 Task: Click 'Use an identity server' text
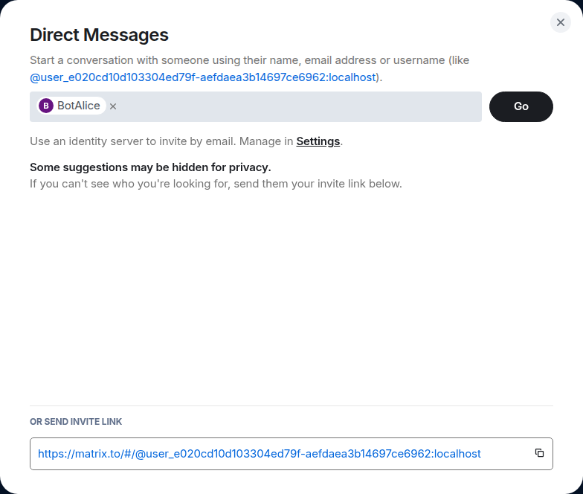[112, 141]
